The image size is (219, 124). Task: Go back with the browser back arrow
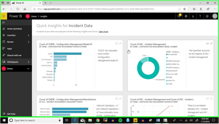pos(4,9)
